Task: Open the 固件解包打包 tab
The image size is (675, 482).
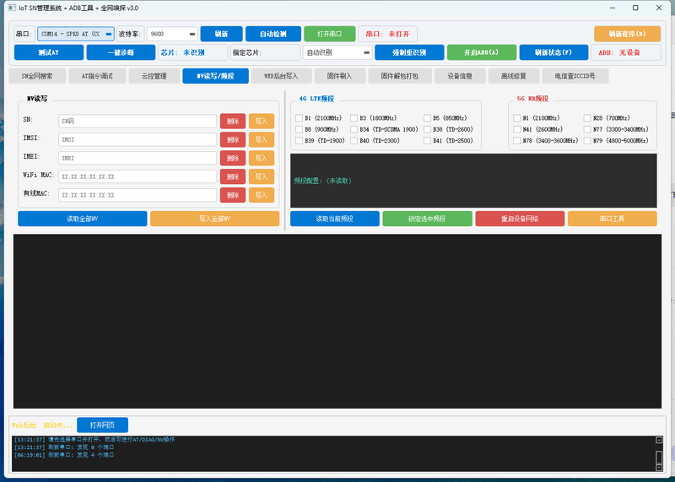Action: click(399, 76)
